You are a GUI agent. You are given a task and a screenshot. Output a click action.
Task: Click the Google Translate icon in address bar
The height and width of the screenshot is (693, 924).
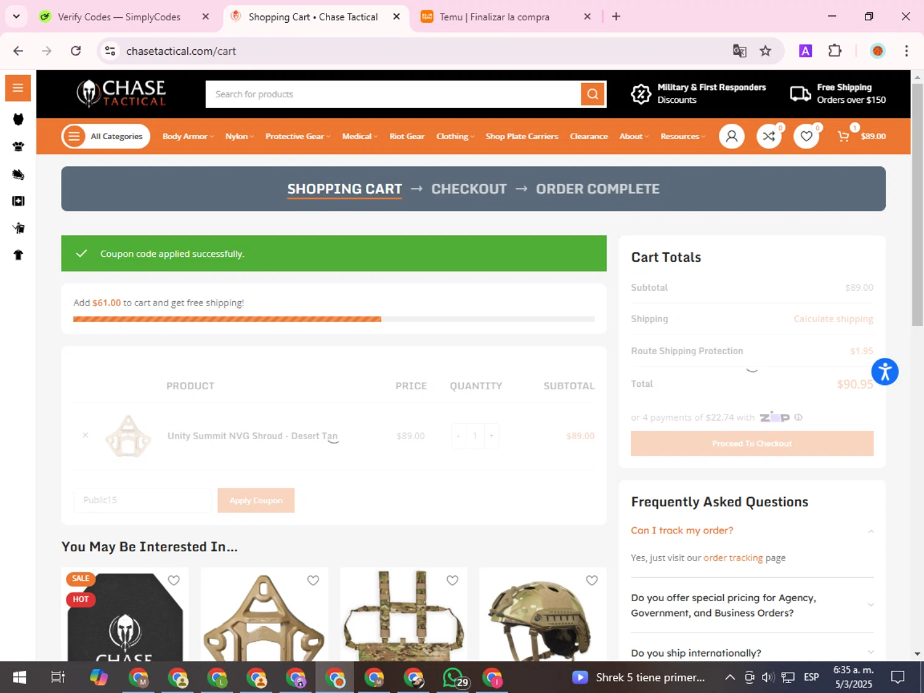pyautogui.click(x=739, y=51)
